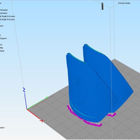Click the Preview Mode label
Image resolution: width=140 pixels, height=140 pixels.
coord(124,3)
